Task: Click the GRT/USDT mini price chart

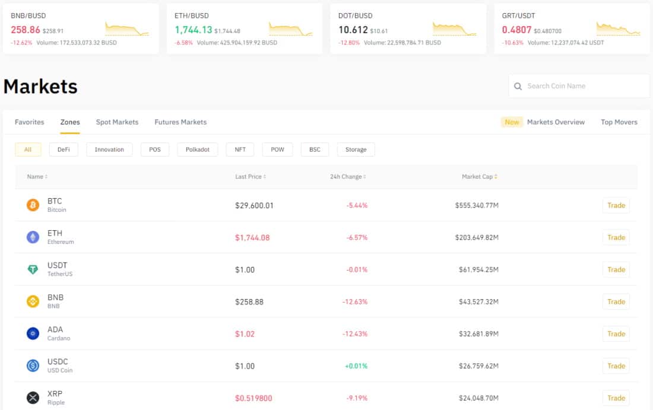Action: point(618,28)
